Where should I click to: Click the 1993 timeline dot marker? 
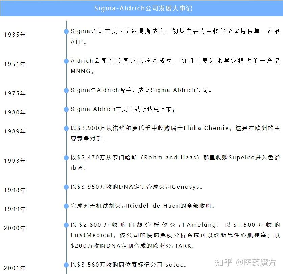click(x=66, y=157)
